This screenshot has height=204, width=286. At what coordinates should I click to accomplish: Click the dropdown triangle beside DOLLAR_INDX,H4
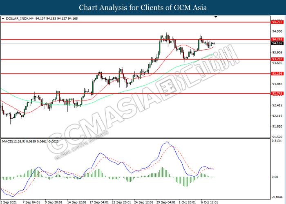point(3,19)
